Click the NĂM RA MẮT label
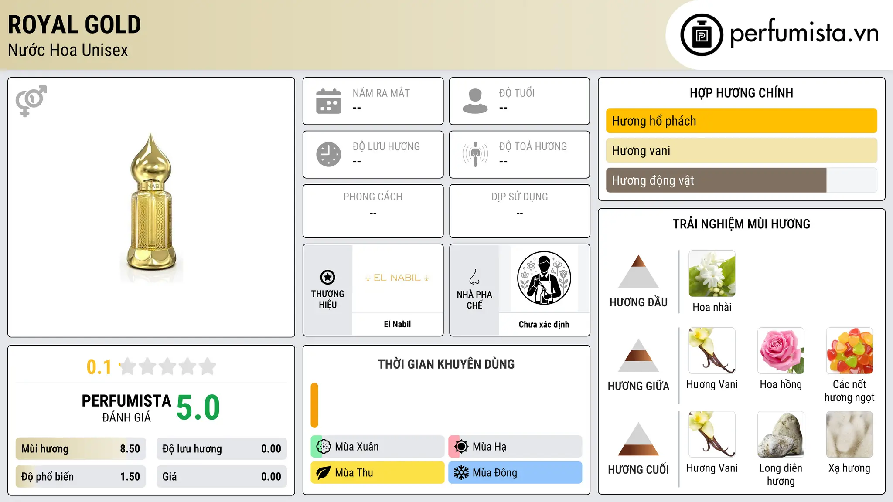The image size is (893, 502). (x=381, y=93)
